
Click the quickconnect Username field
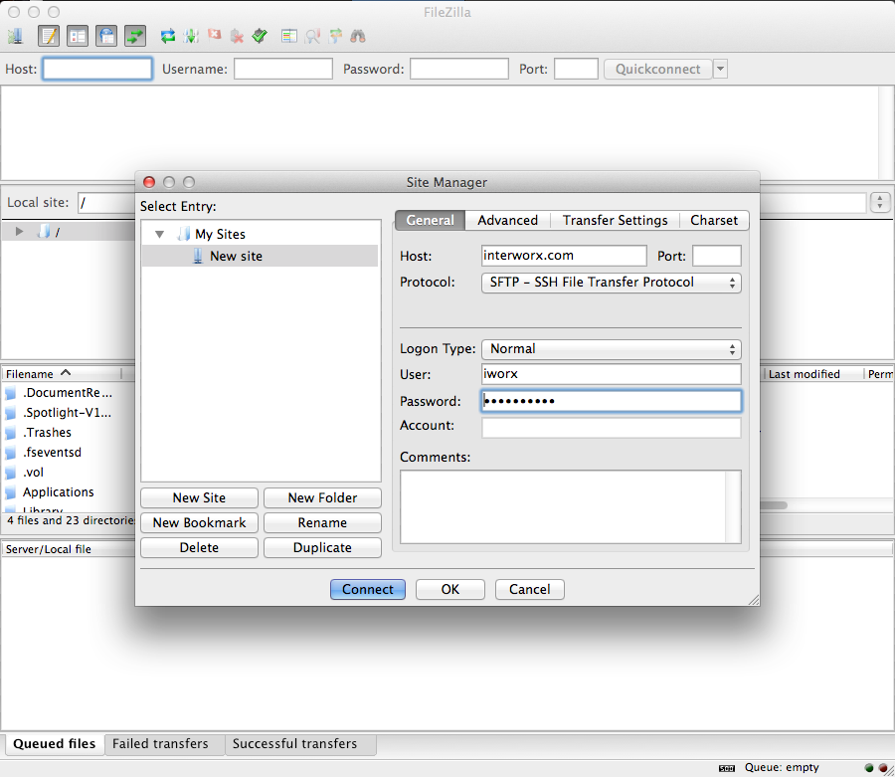[x=283, y=69]
